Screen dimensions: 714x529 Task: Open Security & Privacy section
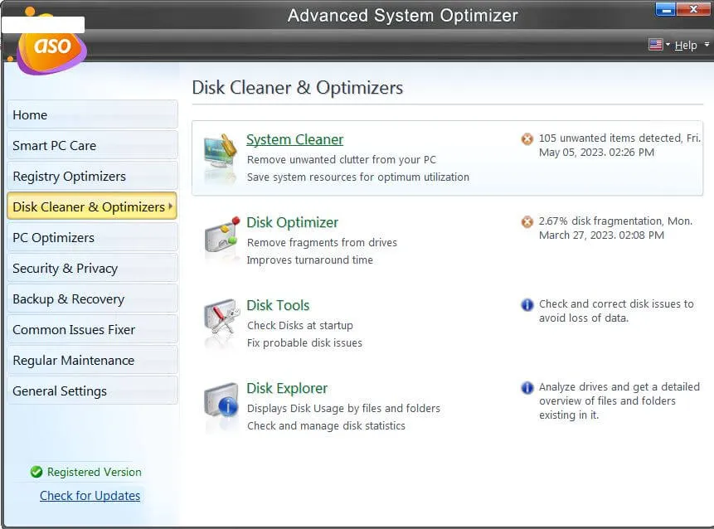[92, 268]
